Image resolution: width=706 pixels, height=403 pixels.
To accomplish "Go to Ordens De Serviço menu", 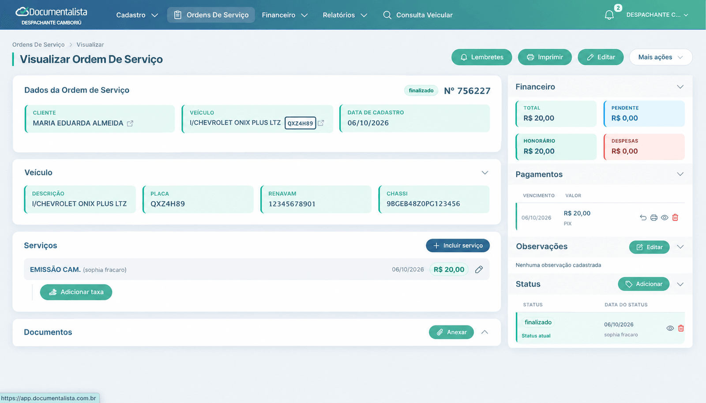I will coord(211,15).
